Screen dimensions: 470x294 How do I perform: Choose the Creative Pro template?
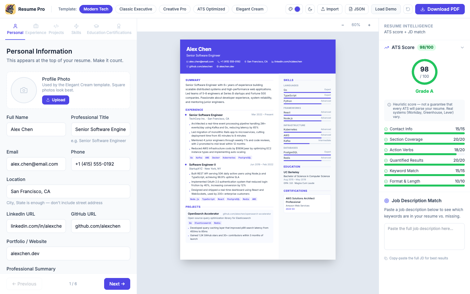point(175,9)
